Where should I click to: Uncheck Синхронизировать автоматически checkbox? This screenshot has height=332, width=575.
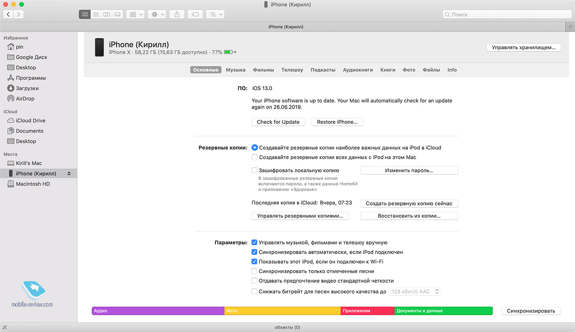point(254,252)
